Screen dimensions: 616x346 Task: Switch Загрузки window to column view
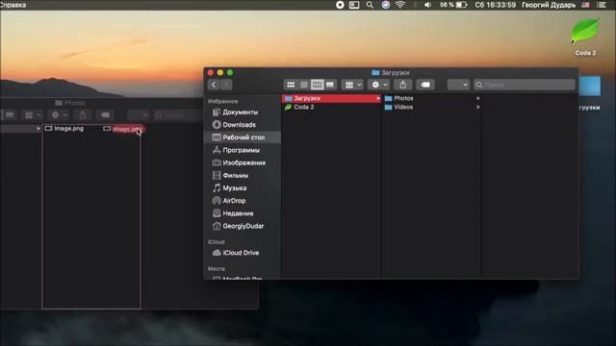click(317, 85)
